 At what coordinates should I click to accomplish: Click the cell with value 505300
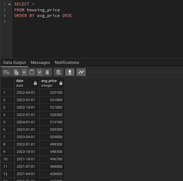pos(52,130)
